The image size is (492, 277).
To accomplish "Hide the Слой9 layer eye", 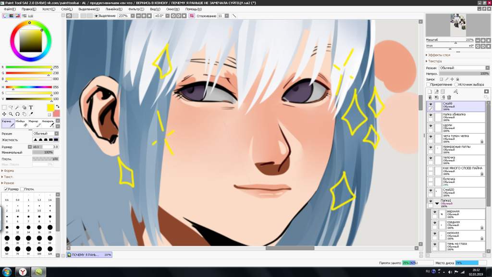I will (430, 104).
